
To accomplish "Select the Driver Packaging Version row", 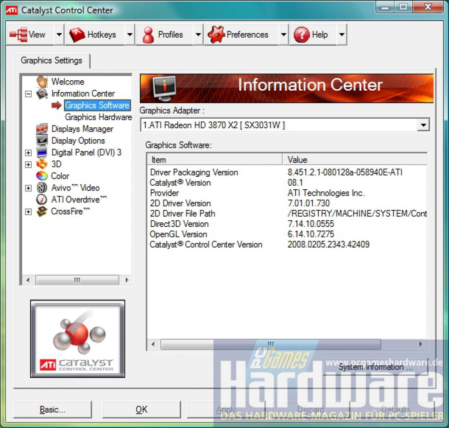I will (287, 172).
